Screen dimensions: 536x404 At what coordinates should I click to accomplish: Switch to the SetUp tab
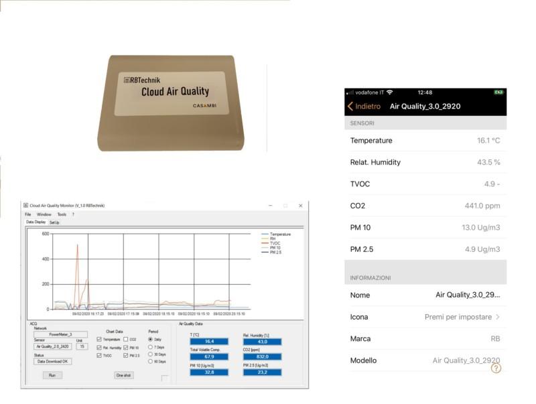[x=54, y=222]
